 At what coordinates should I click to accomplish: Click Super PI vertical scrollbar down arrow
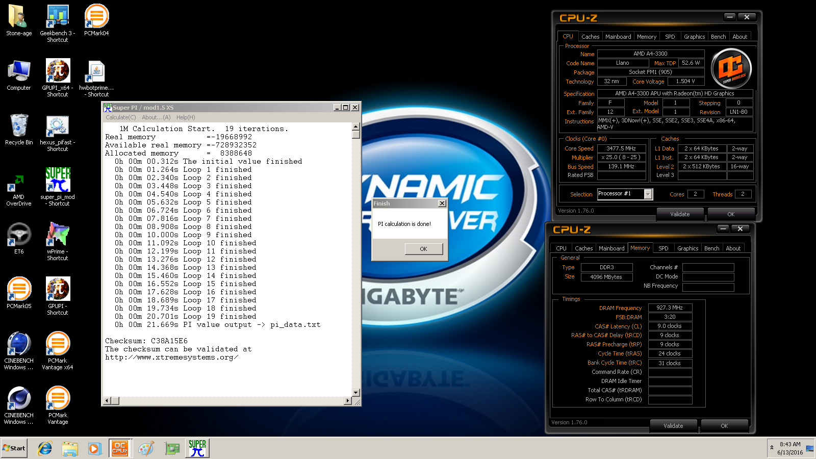click(356, 393)
